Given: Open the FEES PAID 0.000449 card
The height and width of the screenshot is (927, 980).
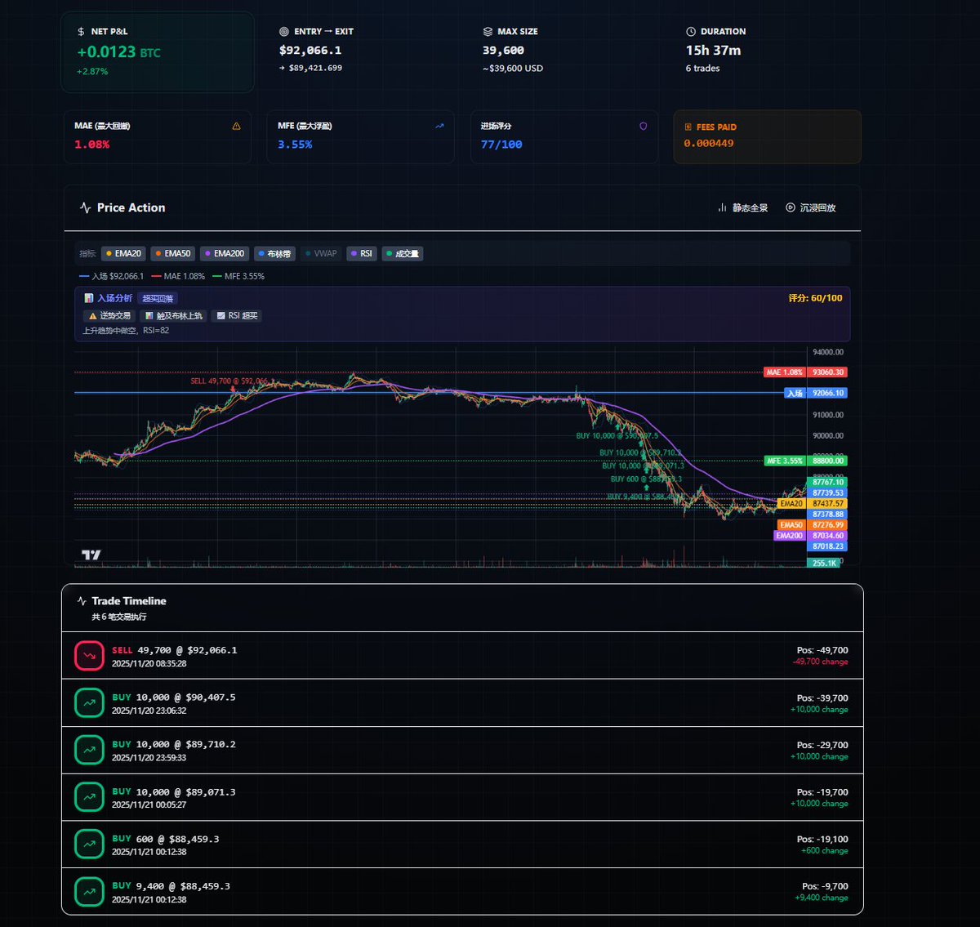Looking at the screenshot, I should (767, 136).
